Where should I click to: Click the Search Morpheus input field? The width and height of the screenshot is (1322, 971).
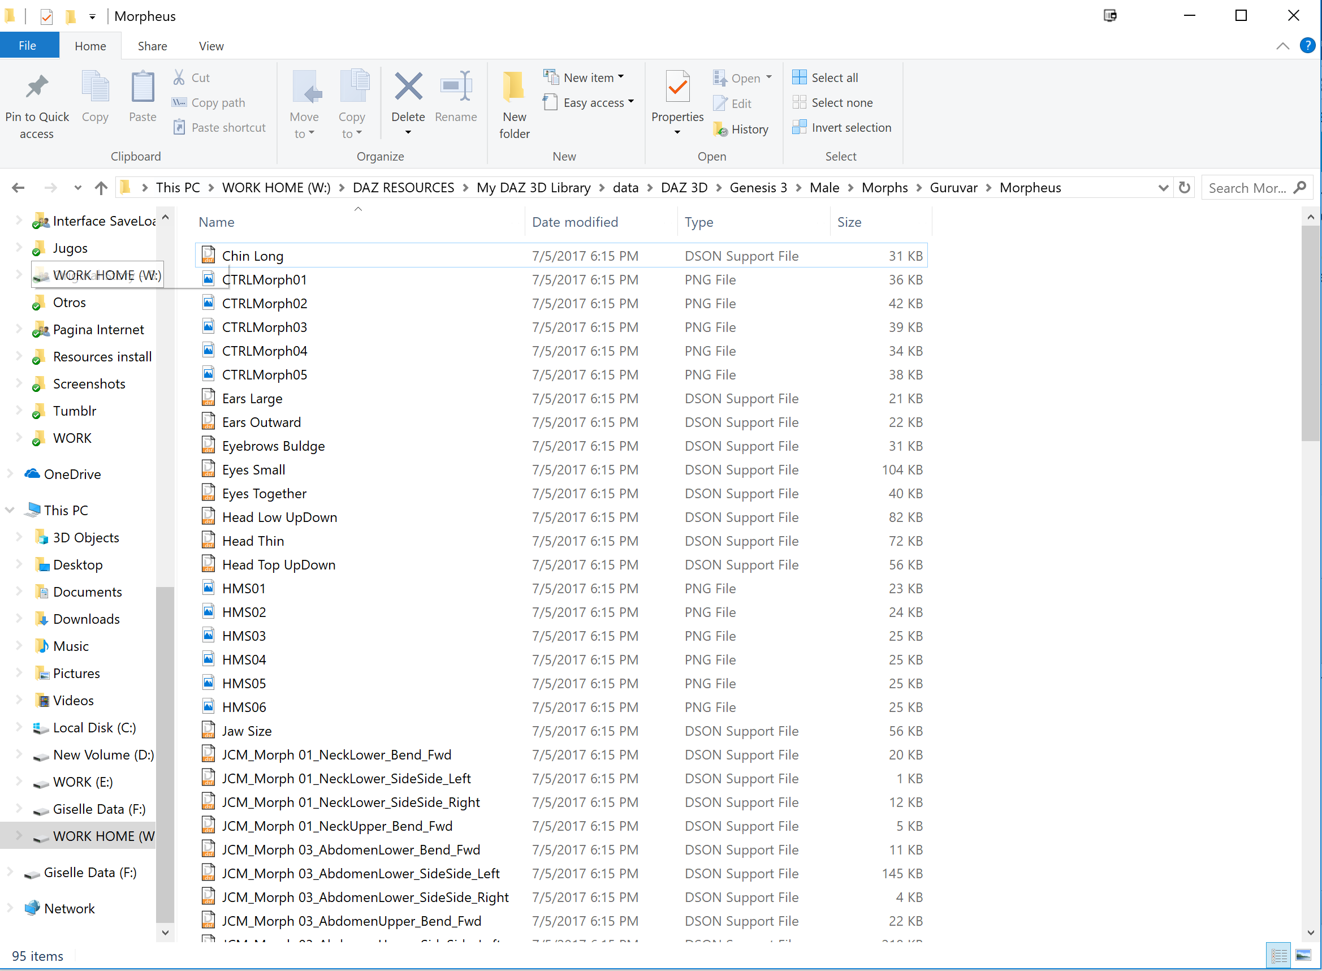(1246, 188)
